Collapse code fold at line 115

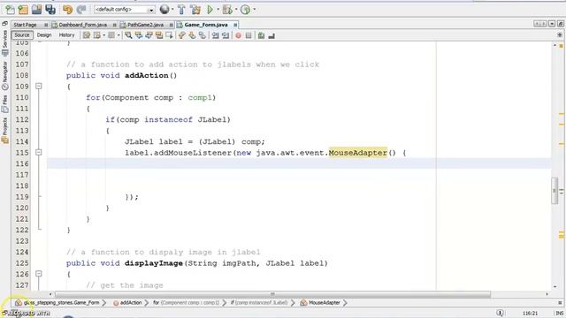pos(39,153)
